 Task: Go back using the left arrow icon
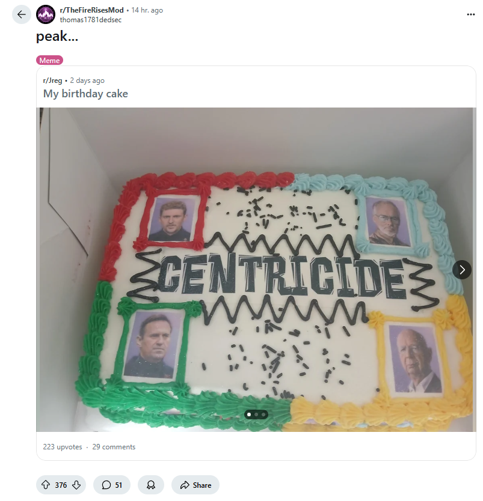(22, 14)
